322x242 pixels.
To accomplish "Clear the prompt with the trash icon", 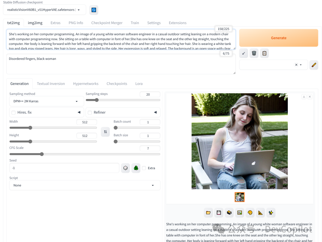I will point(254,54).
